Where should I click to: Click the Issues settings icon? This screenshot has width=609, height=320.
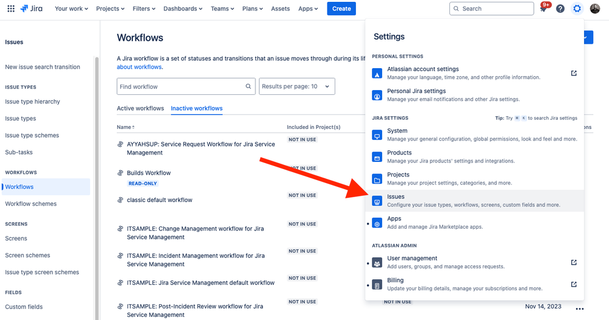[377, 201]
